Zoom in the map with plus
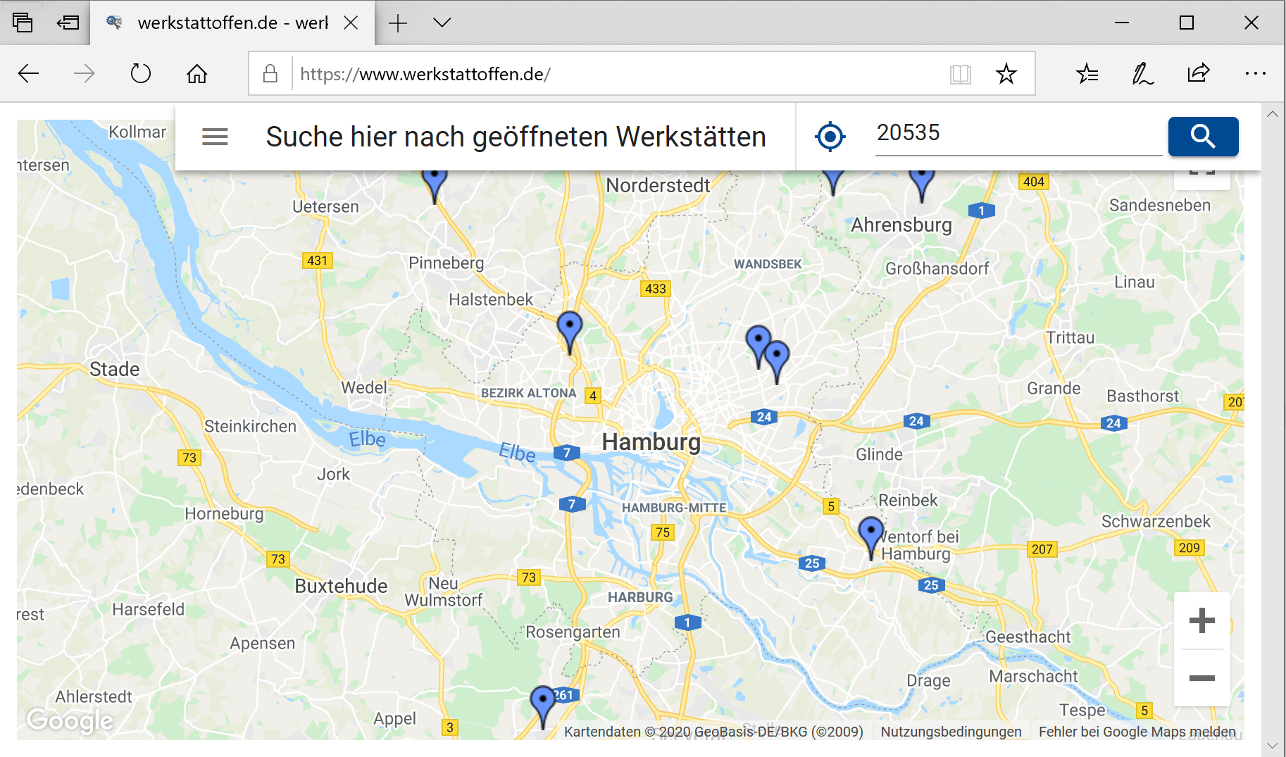 point(1201,620)
